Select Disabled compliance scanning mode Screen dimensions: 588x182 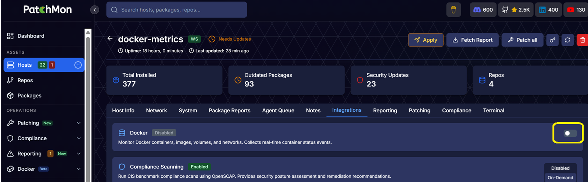pyautogui.click(x=560, y=168)
